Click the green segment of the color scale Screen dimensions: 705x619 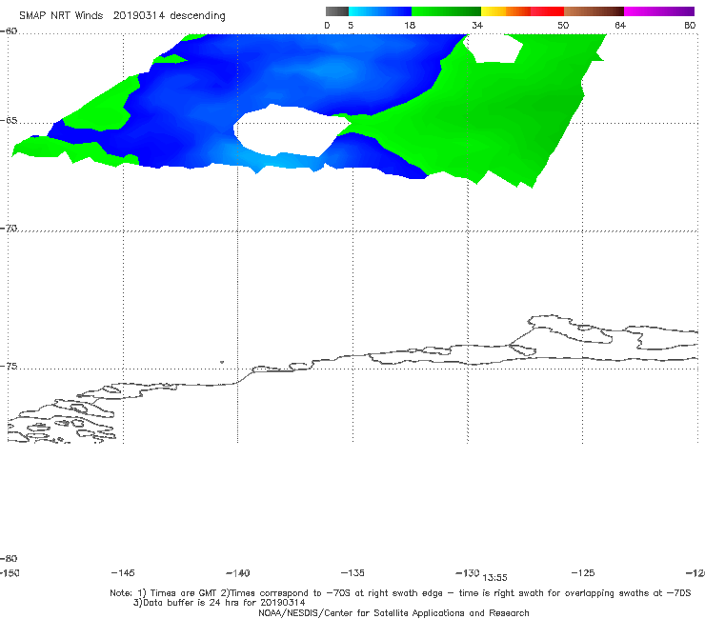pos(446,11)
